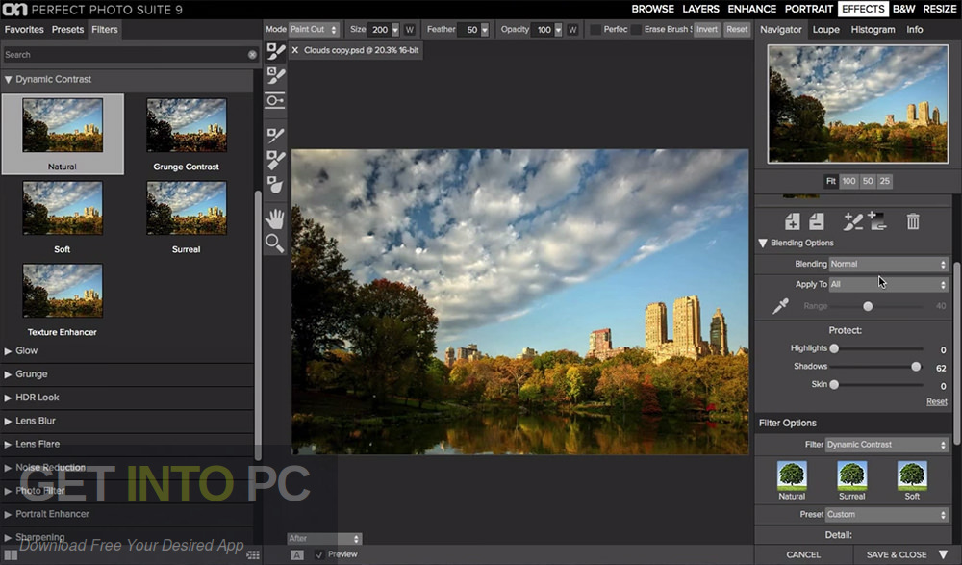Open the brush Size dropdown
The width and height of the screenshot is (962, 565).
pyautogui.click(x=395, y=30)
